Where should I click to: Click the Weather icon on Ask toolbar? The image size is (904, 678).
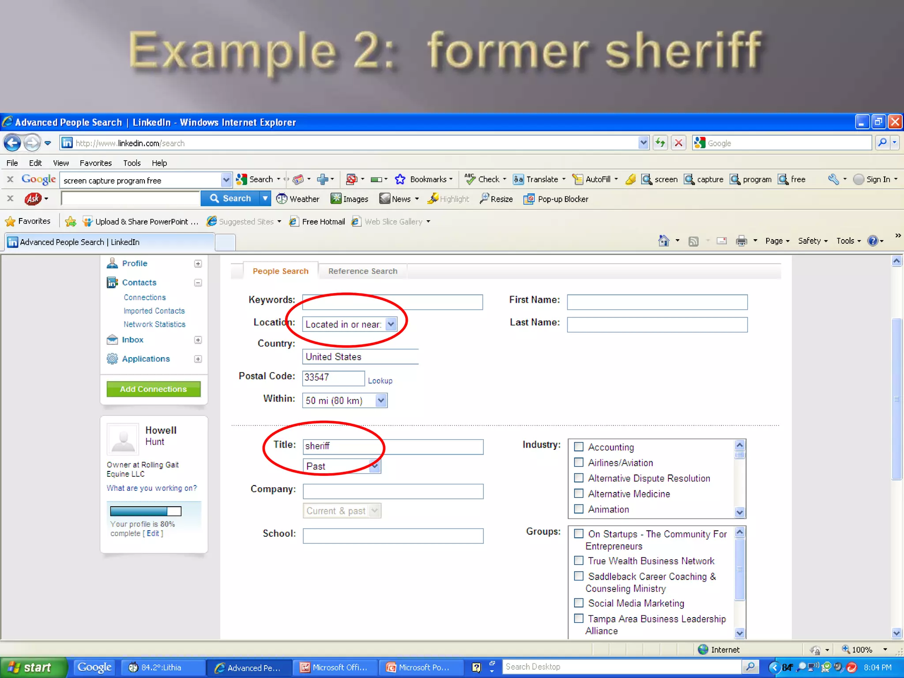pyautogui.click(x=282, y=199)
